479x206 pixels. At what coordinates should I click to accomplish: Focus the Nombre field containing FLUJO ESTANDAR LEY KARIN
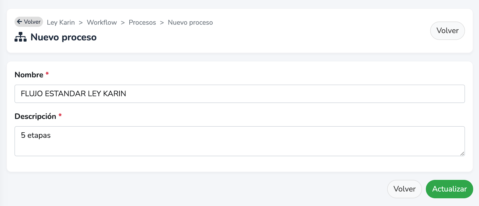(239, 94)
